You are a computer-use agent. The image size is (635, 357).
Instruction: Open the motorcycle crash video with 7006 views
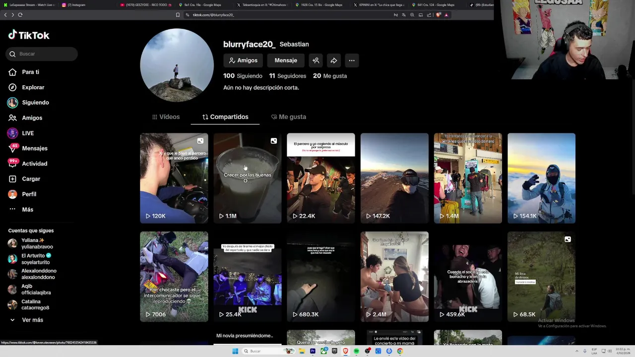[x=174, y=276]
